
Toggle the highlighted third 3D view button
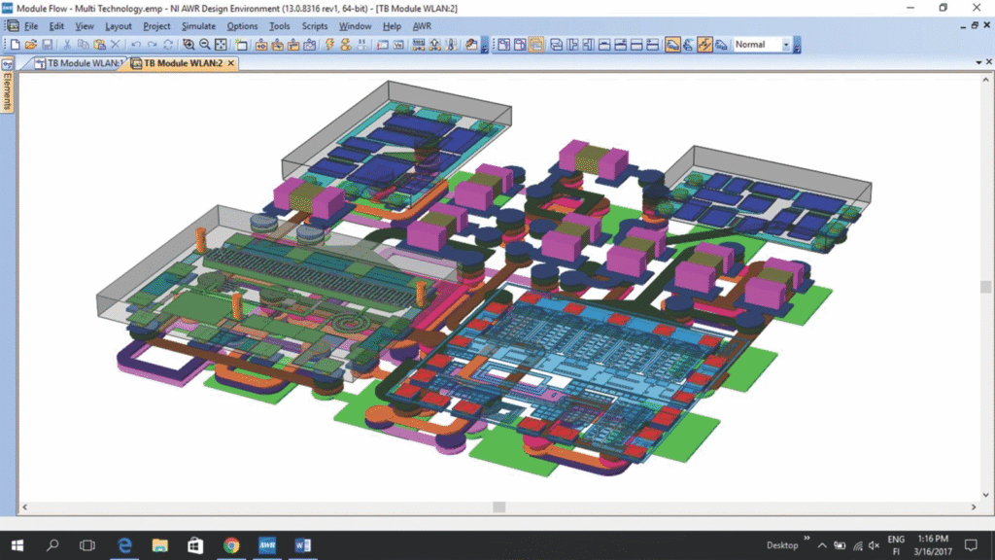click(535, 45)
